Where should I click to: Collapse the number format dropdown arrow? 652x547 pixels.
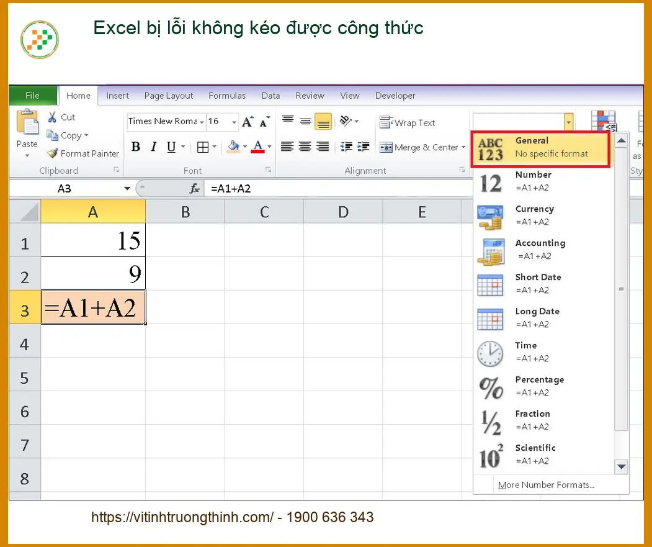click(x=568, y=122)
